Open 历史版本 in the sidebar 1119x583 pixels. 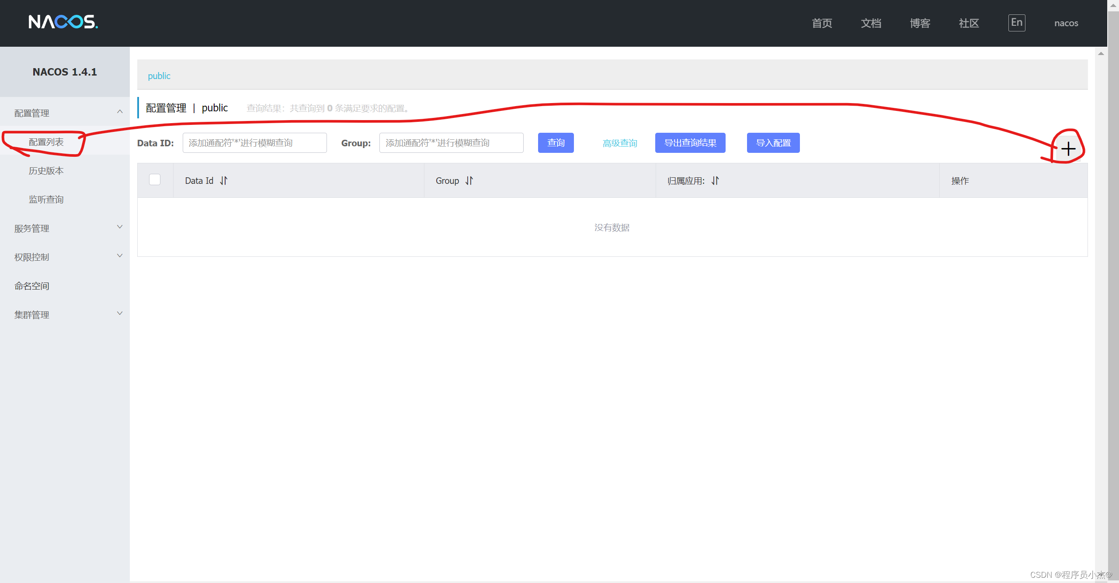[46, 171]
